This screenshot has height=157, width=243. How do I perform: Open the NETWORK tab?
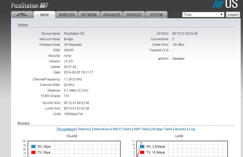click(x=89, y=15)
